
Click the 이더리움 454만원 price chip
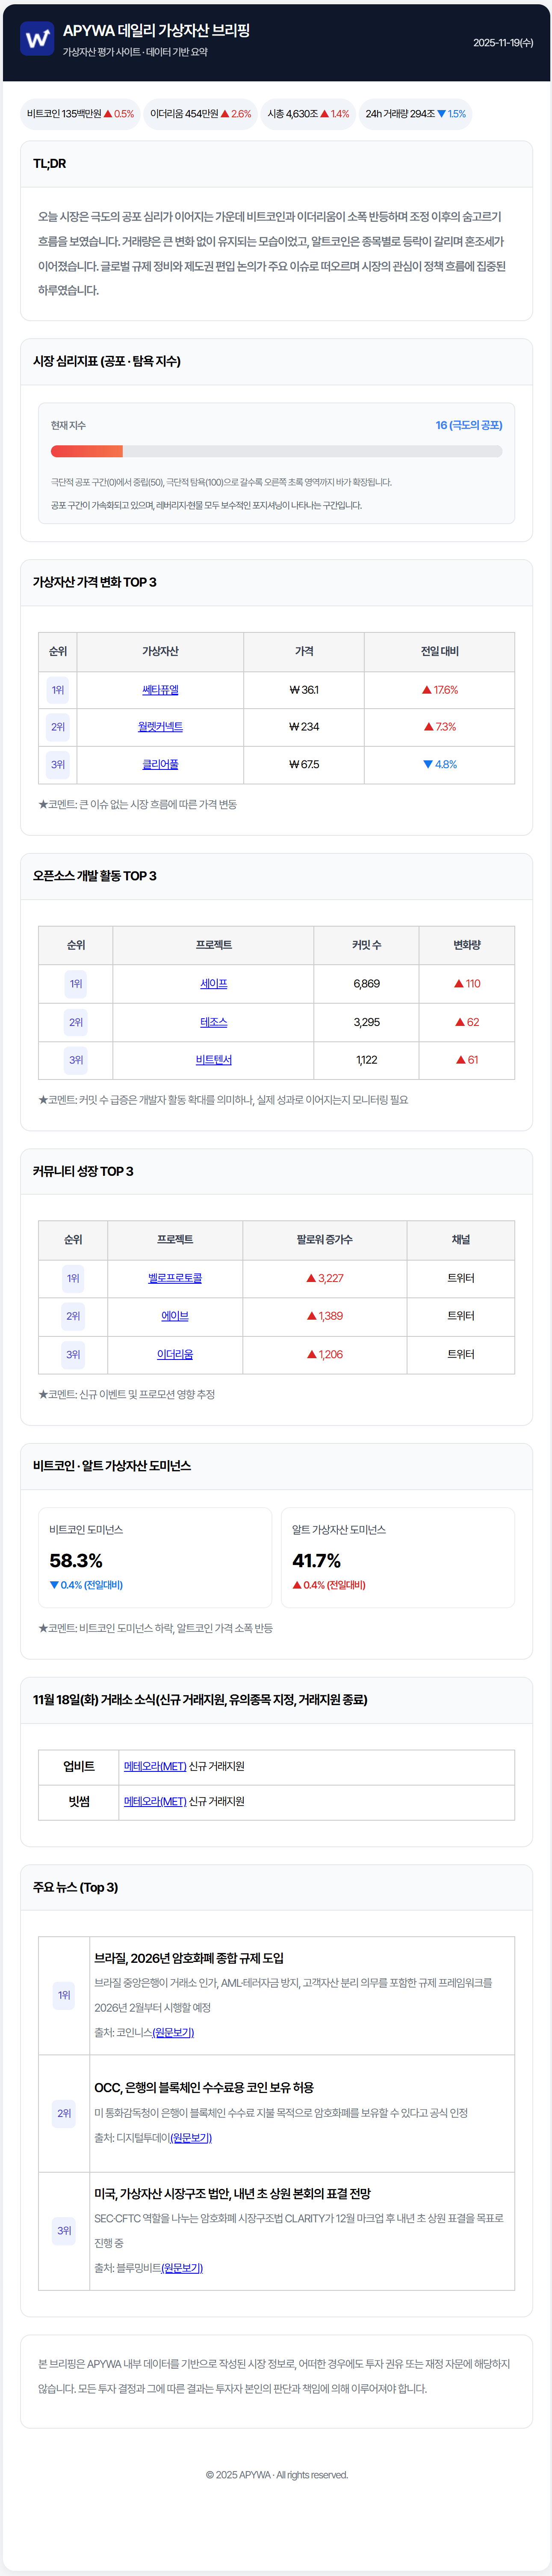point(200,114)
